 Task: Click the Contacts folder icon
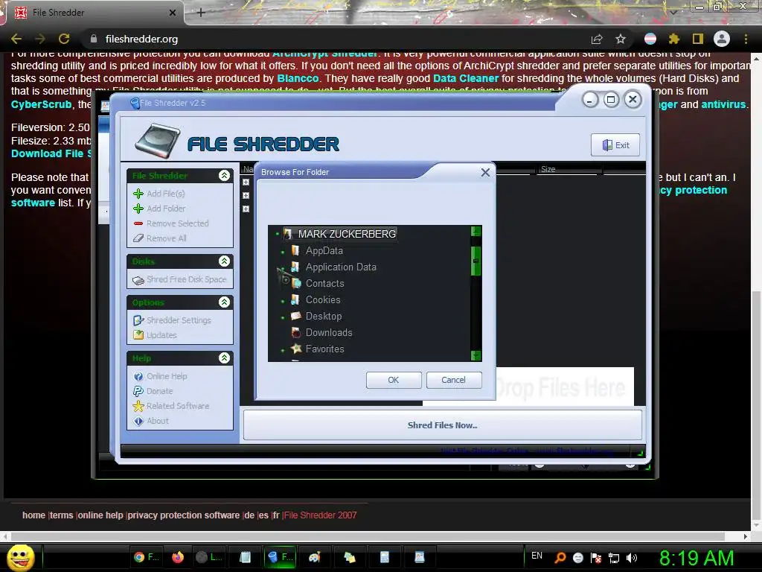(x=296, y=283)
